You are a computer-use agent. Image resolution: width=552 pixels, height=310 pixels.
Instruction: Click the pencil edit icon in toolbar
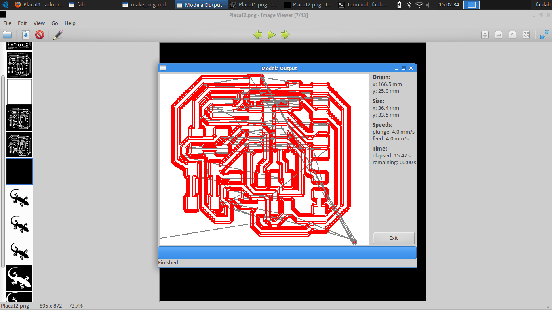click(x=58, y=35)
